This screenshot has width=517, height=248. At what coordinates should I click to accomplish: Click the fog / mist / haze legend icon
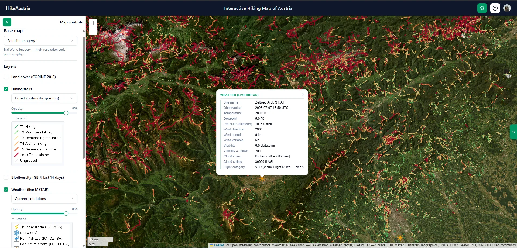point(17,244)
